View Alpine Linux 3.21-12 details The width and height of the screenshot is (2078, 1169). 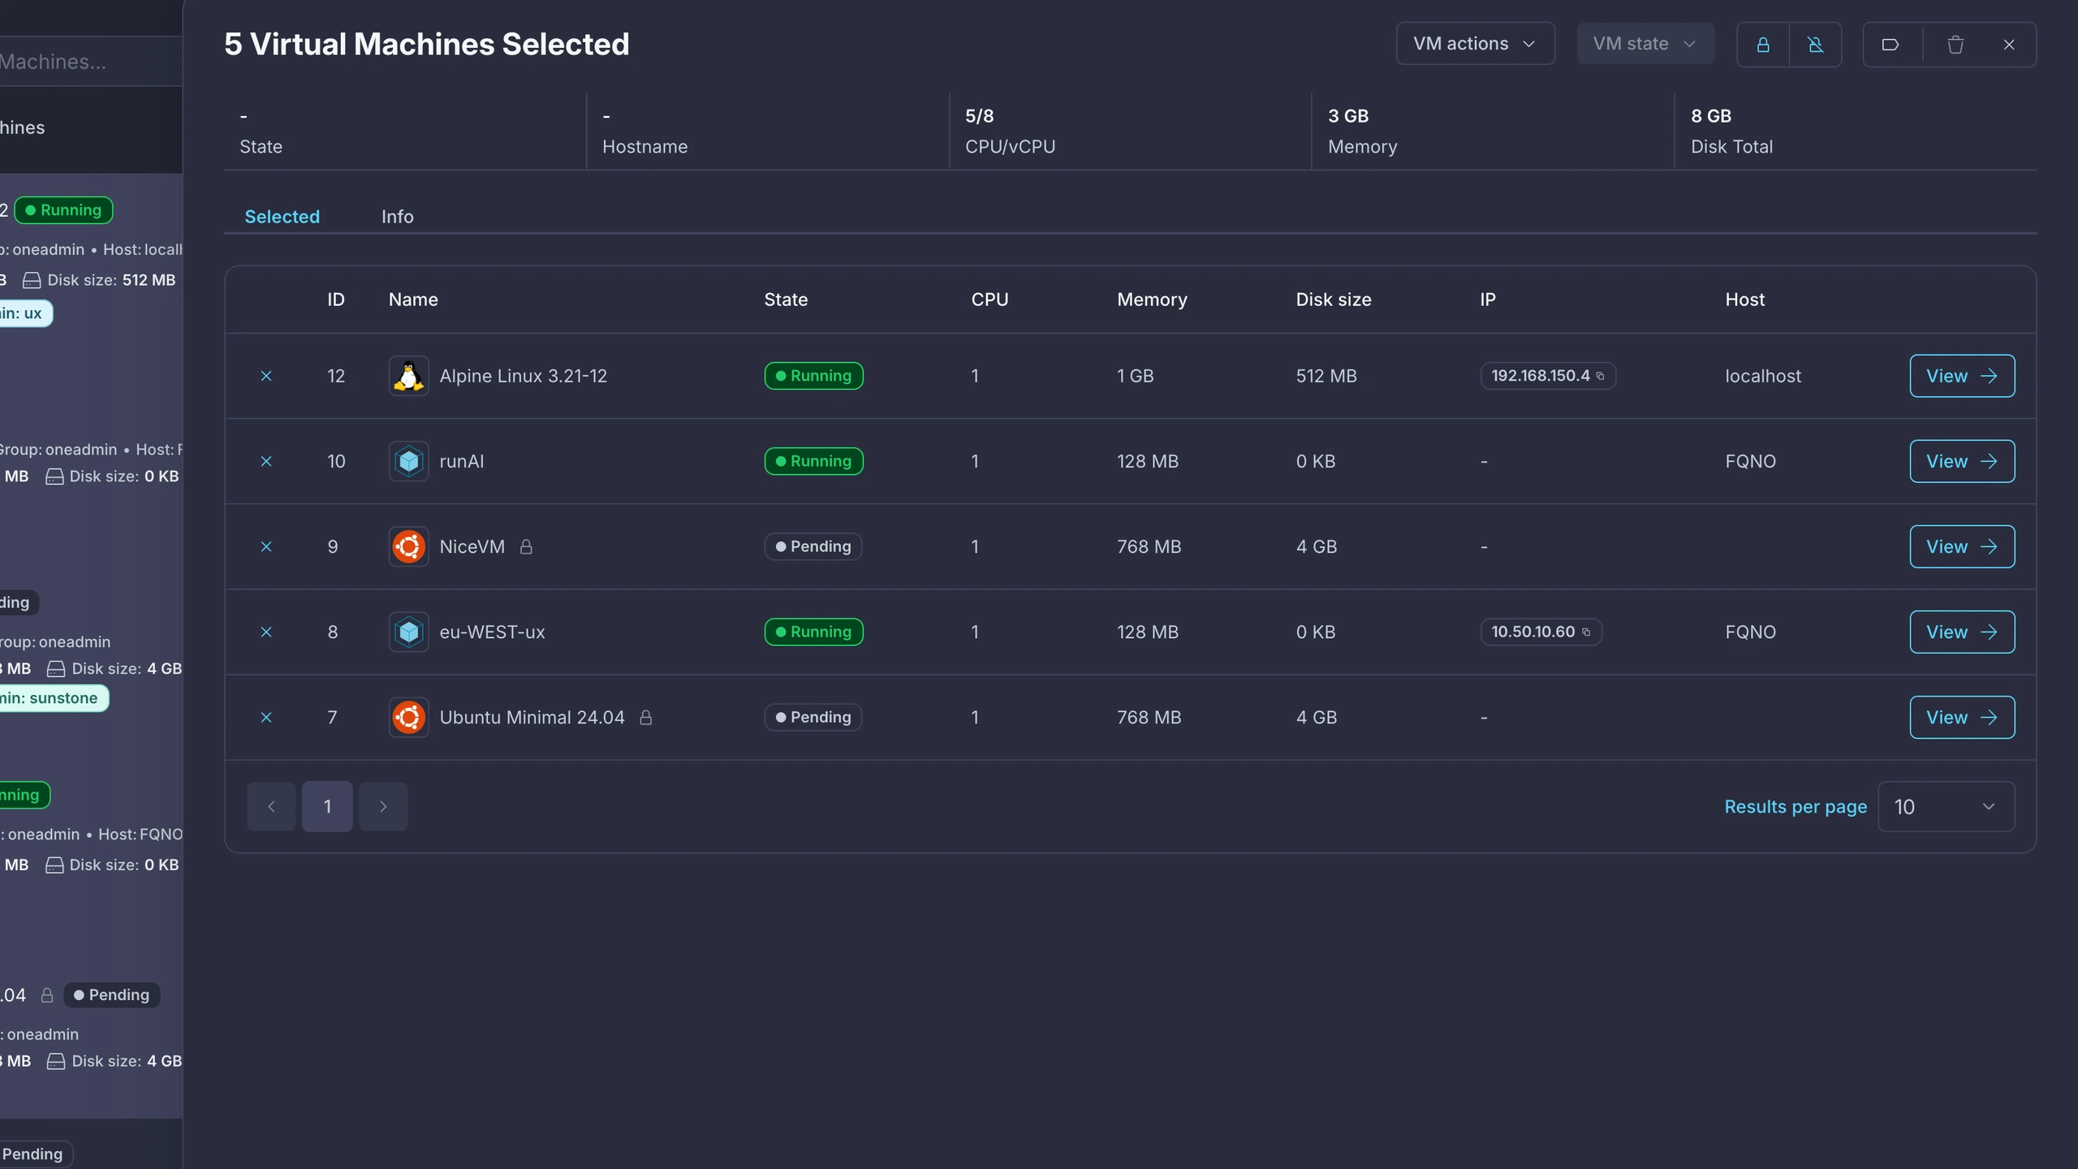click(x=1962, y=376)
